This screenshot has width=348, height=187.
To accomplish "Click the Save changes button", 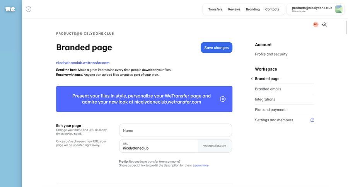I will (217, 48).
